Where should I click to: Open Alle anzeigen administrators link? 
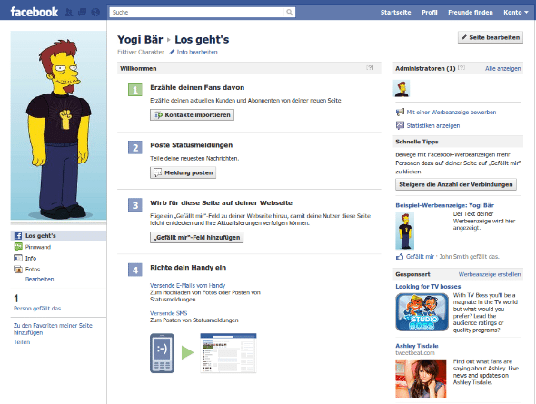point(503,69)
